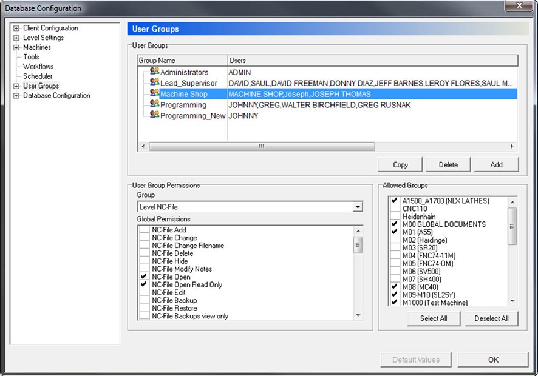Viewport: 538px width, 376px height.
Task: Close the Database Configuration dialog
Action: pyautogui.click(x=519, y=5)
